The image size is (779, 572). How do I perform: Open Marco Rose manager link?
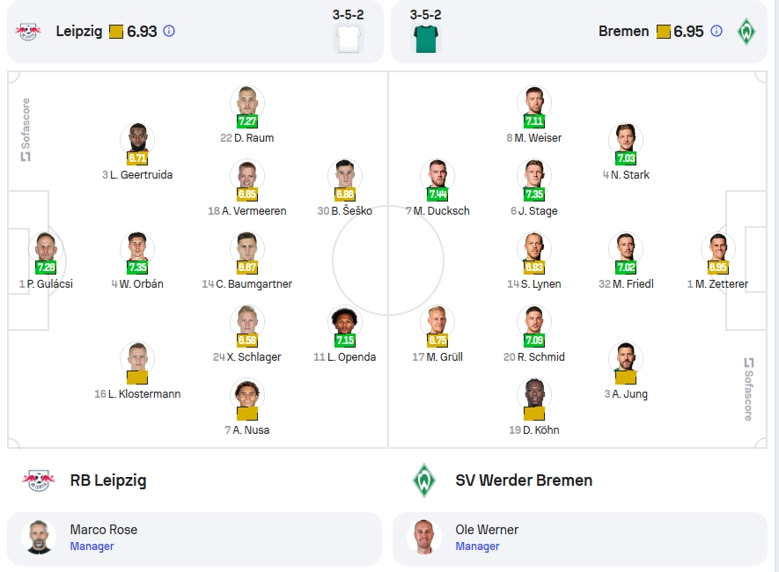pyautogui.click(x=92, y=546)
